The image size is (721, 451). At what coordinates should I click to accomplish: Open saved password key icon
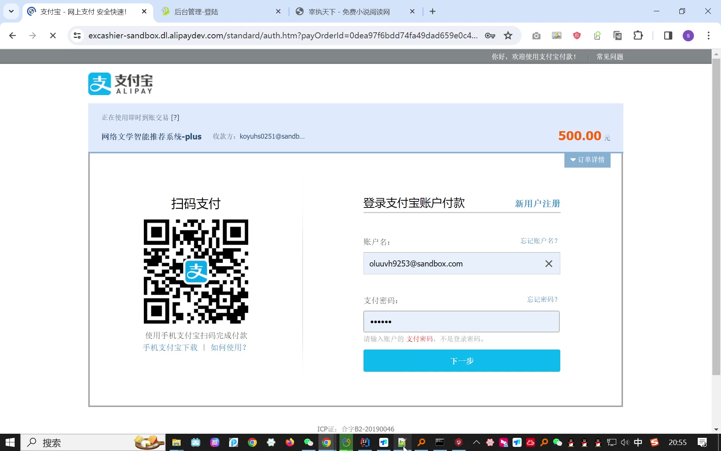point(490,36)
